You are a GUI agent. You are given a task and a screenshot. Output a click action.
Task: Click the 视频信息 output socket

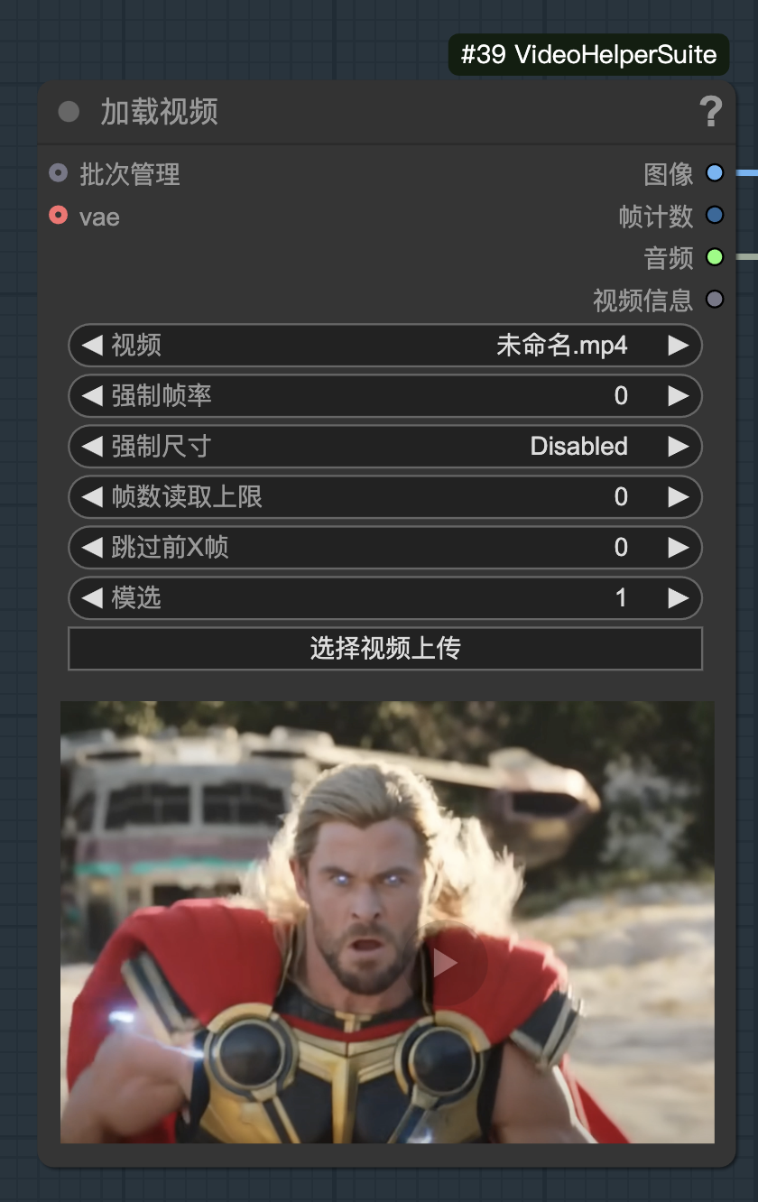pyautogui.click(x=715, y=300)
